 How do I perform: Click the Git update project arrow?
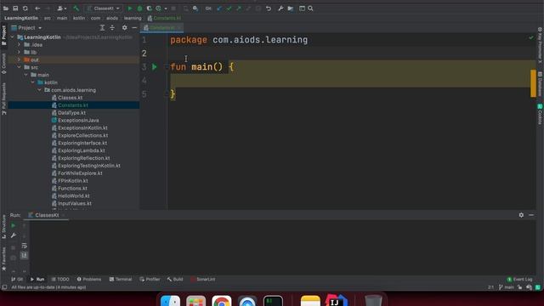pyautogui.click(x=219, y=8)
